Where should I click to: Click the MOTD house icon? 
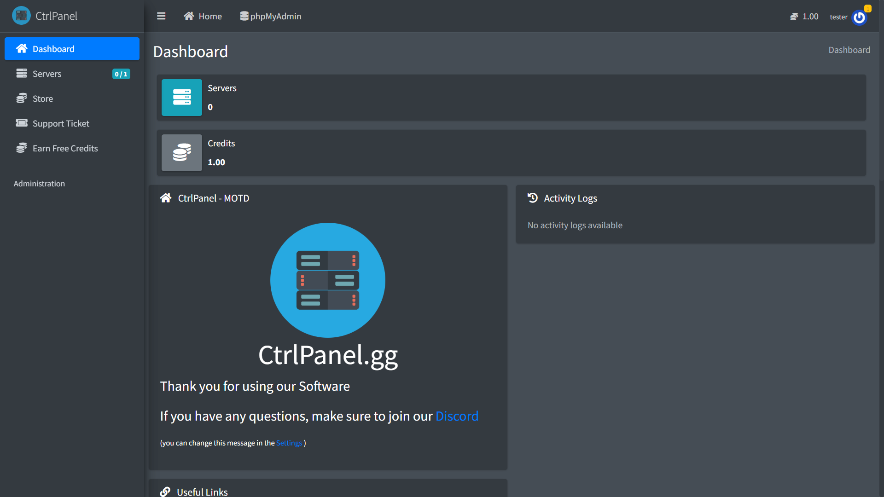tap(166, 198)
